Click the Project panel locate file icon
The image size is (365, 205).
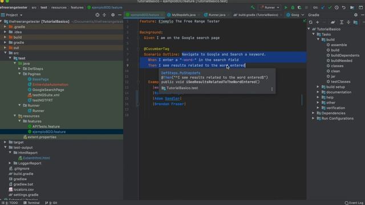[x=98, y=15]
